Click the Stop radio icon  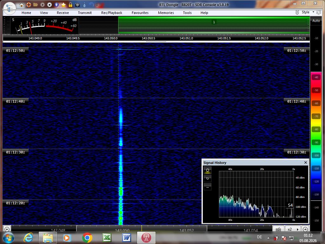coord(49,4)
